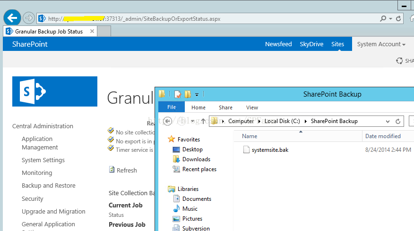414x231 pixels.
Task: Select the Granular Backup Job Status browser tab
Action: 50,31
